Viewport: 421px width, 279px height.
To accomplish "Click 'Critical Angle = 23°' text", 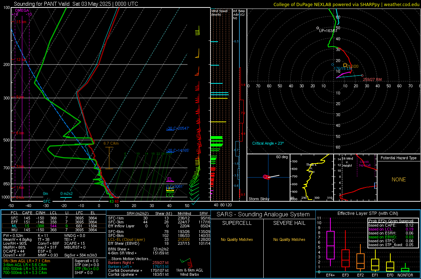I will [268, 143].
